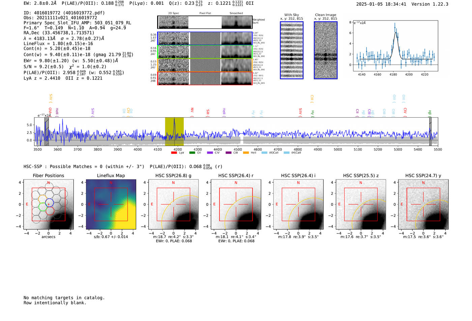Open the blue-bordered fiber 2D spec cutout
Screen dimensions: 472x321
(174, 38)
